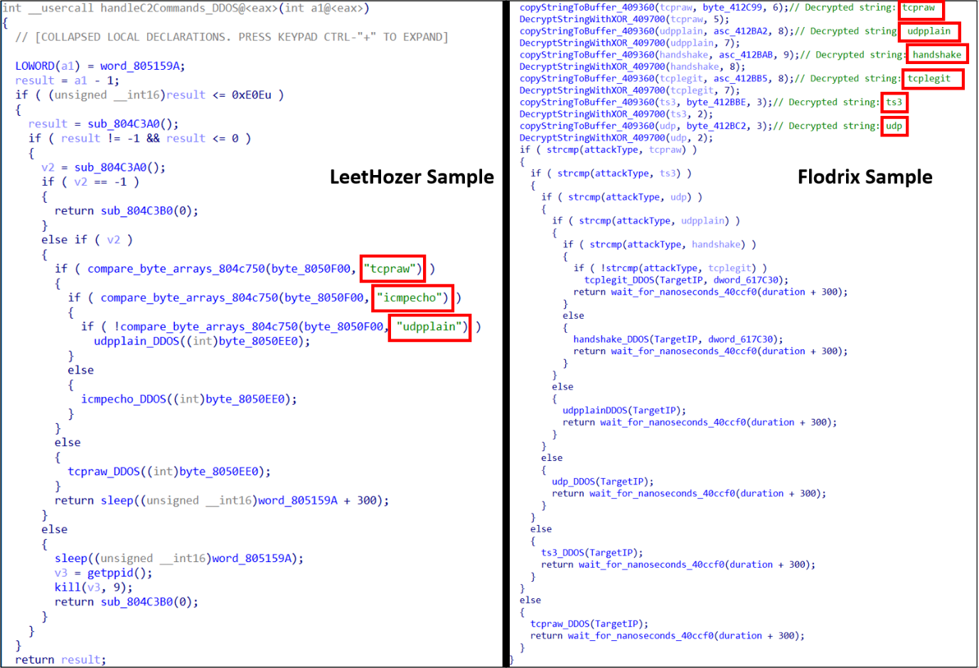Click the 'else if ( v2 )' line

87,240
